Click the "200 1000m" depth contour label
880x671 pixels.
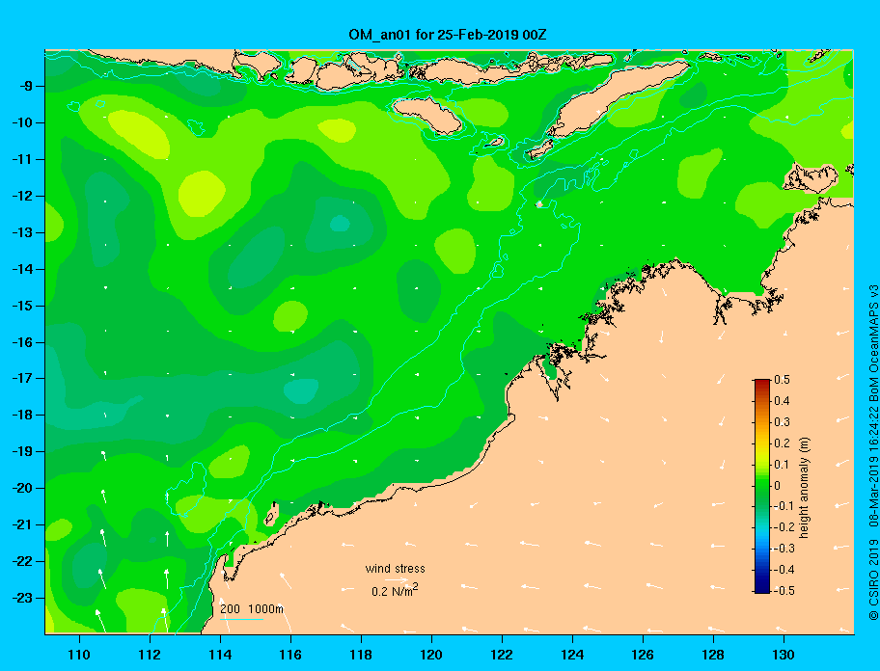[x=252, y=608]
